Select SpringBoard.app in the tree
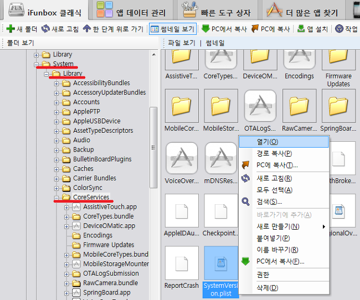The height and width of the screenshot is (300, 360). [106, 293]
